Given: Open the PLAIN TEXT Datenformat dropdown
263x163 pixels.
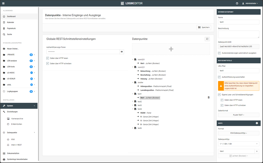Looking at the screenshot, I should 239,115.
